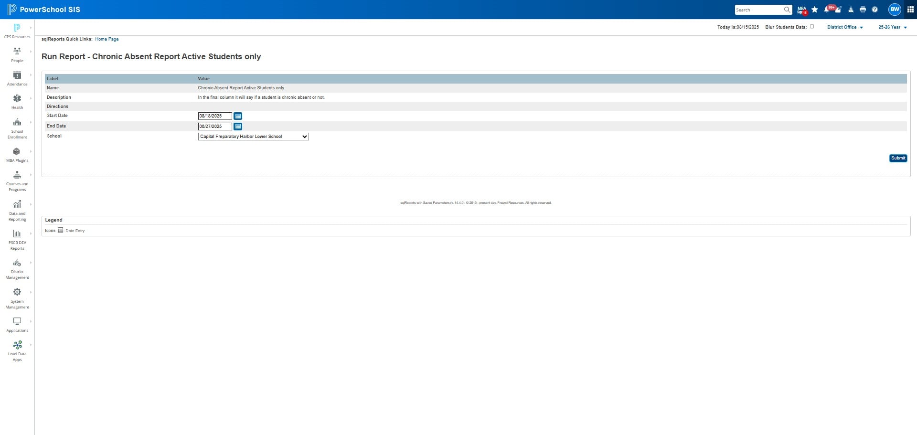Open Level Data Apps in sidebar
Viewport: 917px width, 435px height.
tap(17, 351)
